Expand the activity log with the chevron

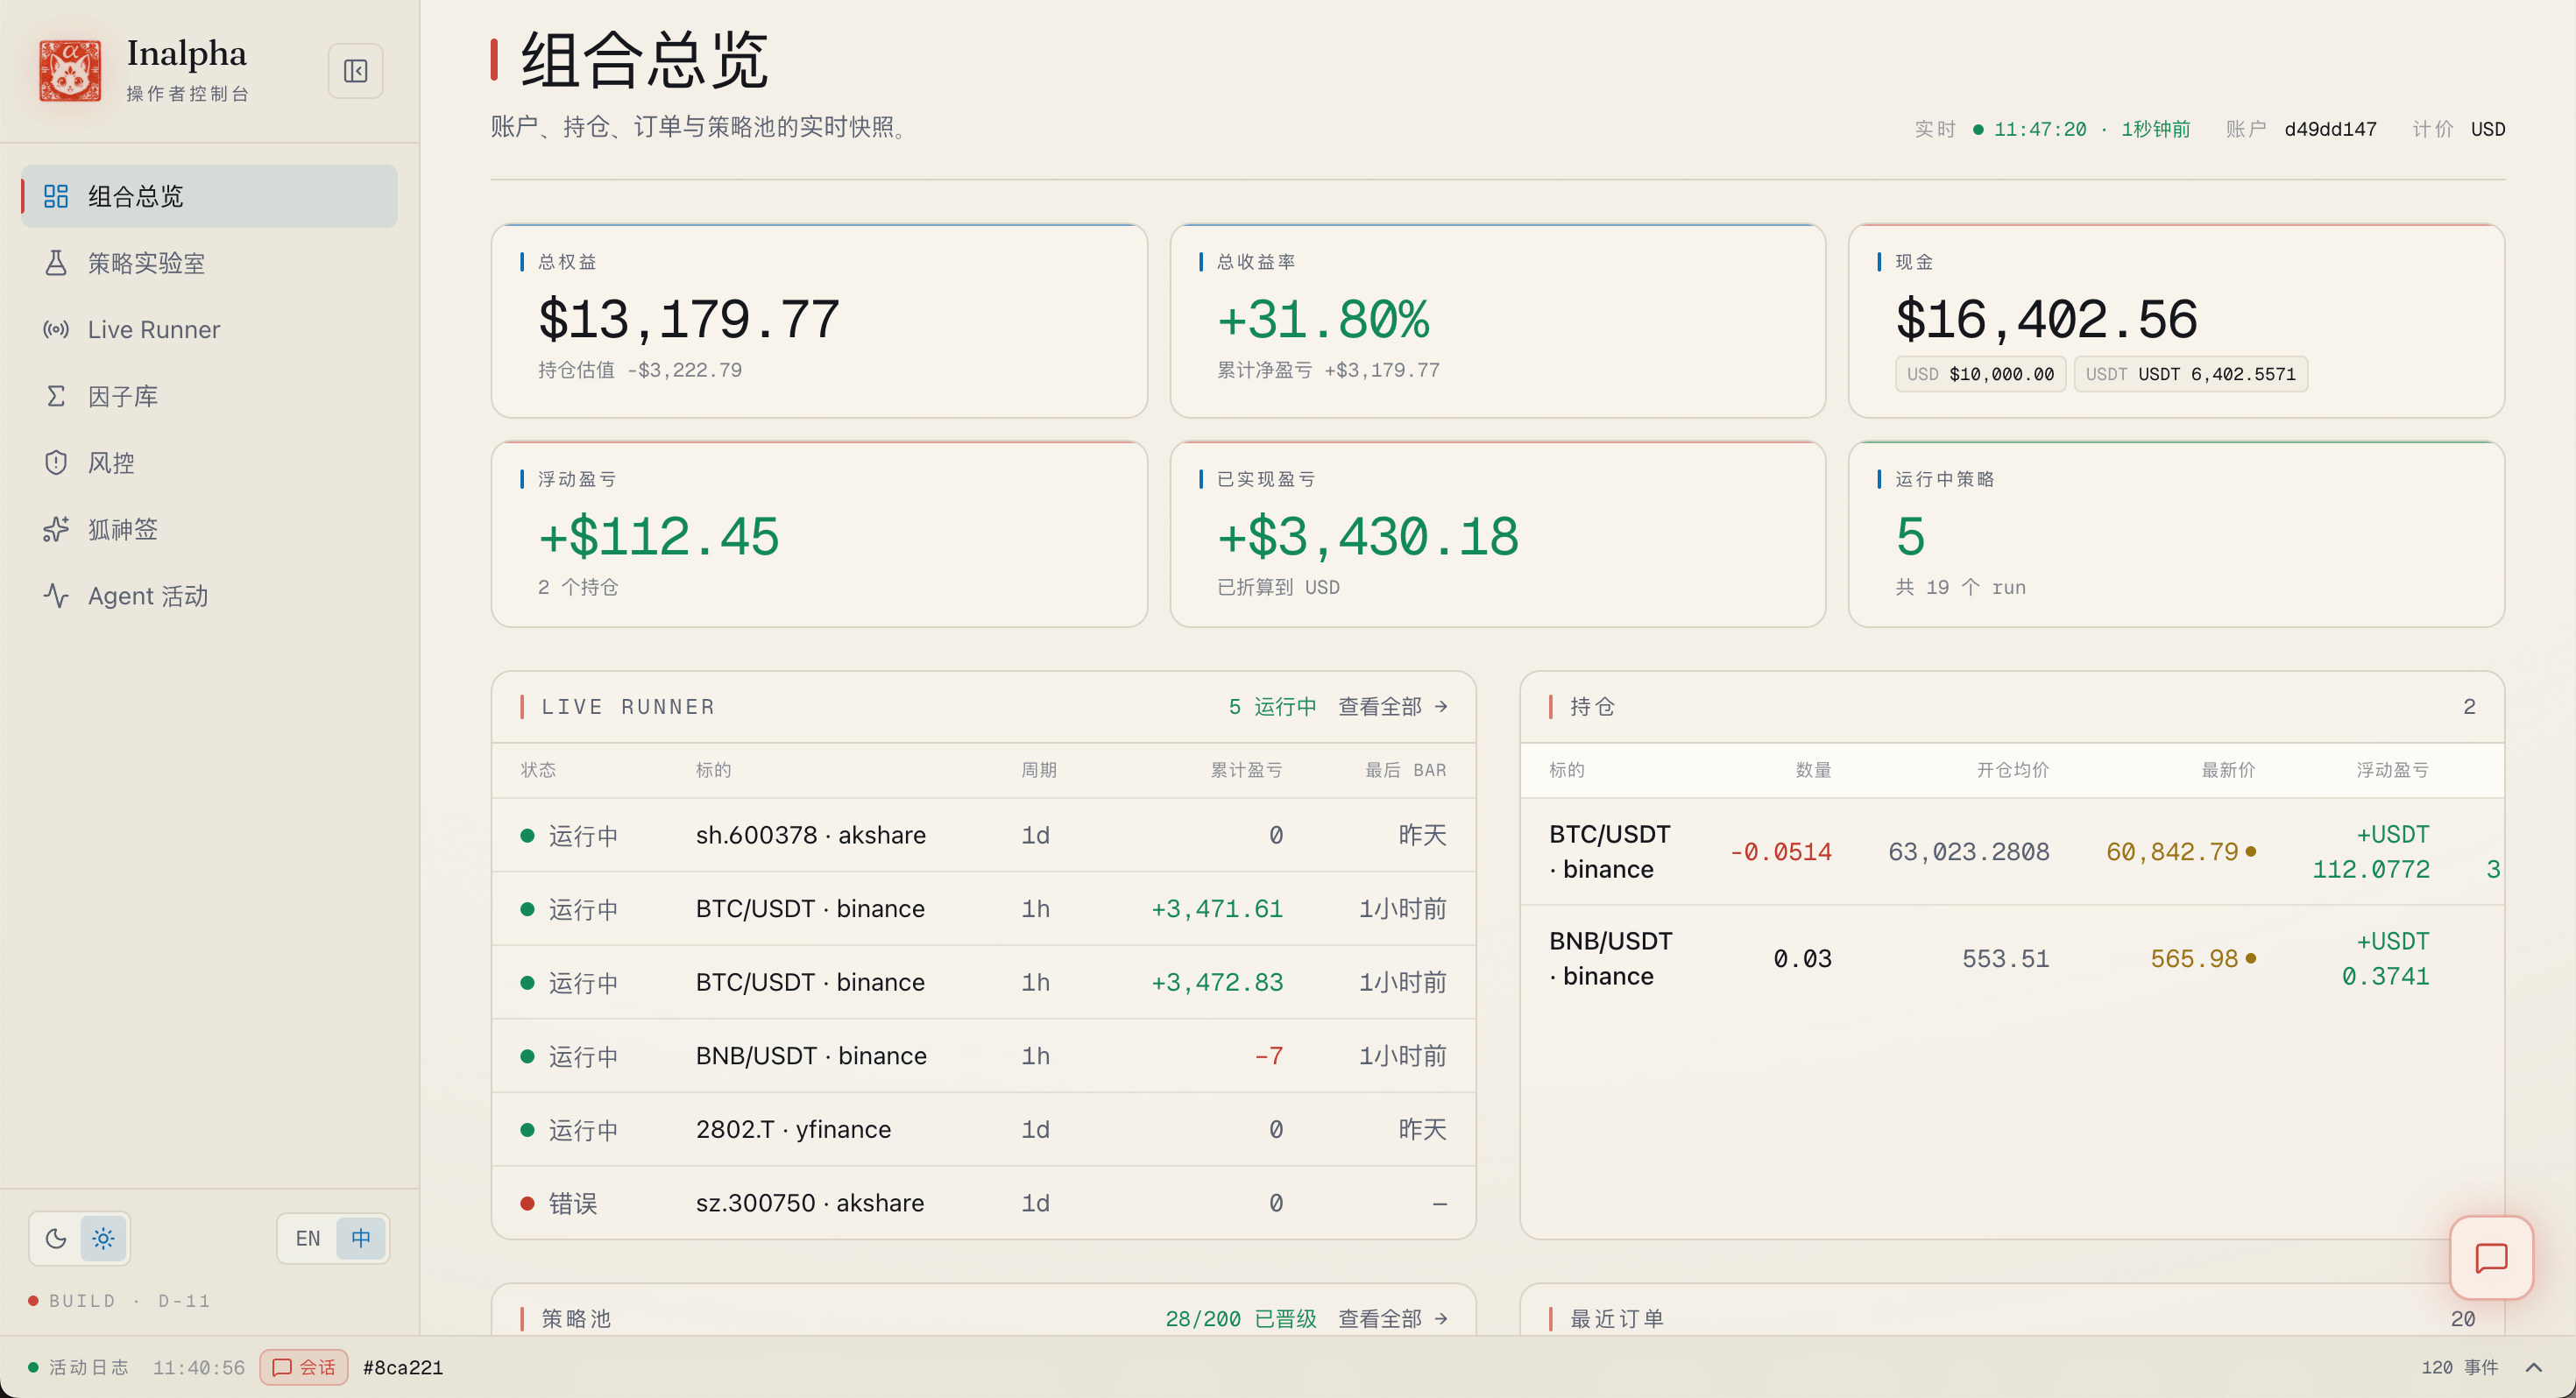tap(2534, 1367)
